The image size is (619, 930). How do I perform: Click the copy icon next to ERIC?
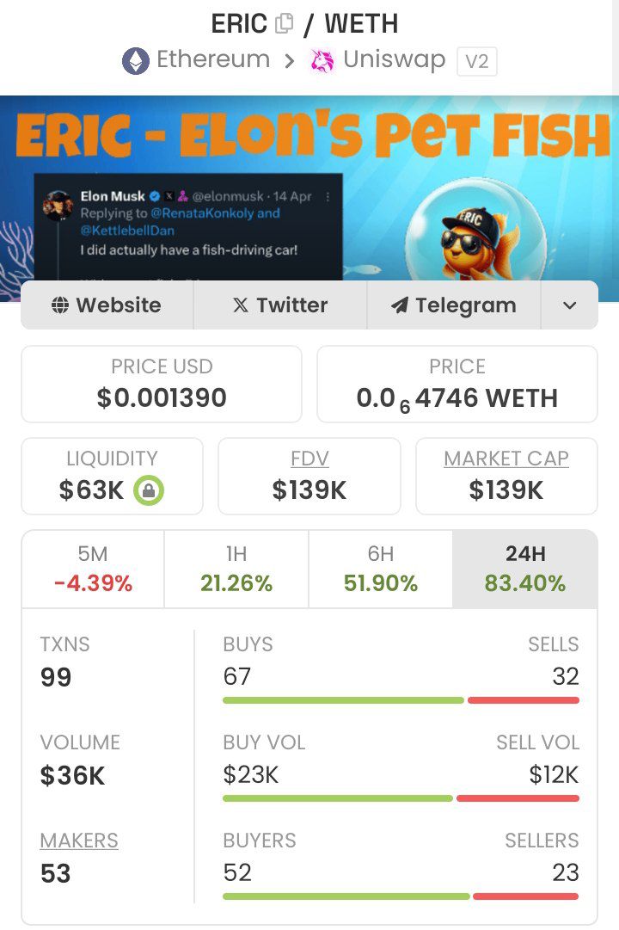pos(284,24)
